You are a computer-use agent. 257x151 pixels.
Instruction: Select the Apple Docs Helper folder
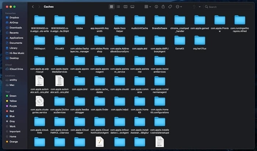click(120, 20)
